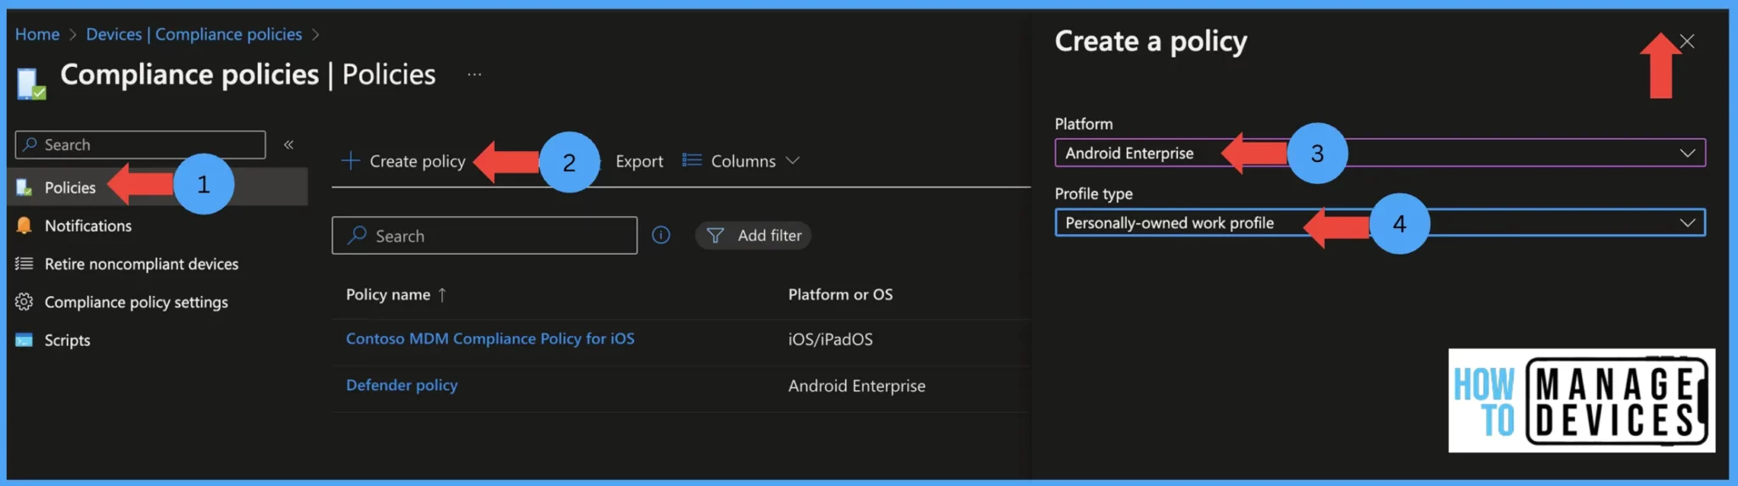The image size is (1738, 486).
Task: Open Compliance policy settings gear icon
Action: pyautogui.click(x=24, y=302)
